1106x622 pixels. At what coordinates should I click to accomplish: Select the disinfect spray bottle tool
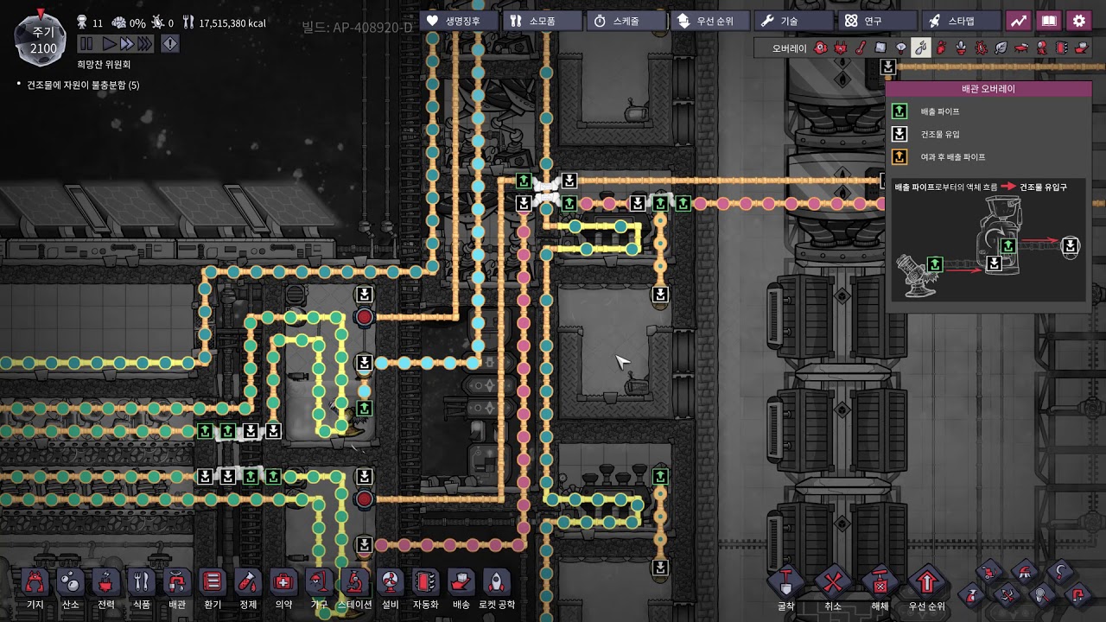pyautogui.click(x=971, y=595)
